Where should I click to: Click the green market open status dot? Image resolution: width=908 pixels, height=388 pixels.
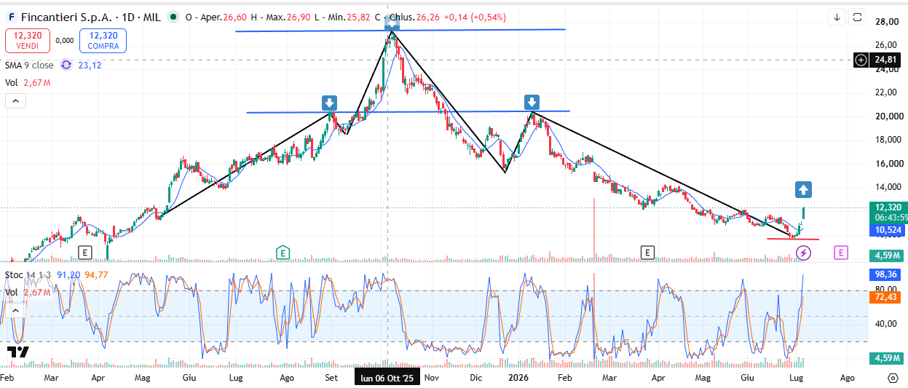click(x=172, y=17)
